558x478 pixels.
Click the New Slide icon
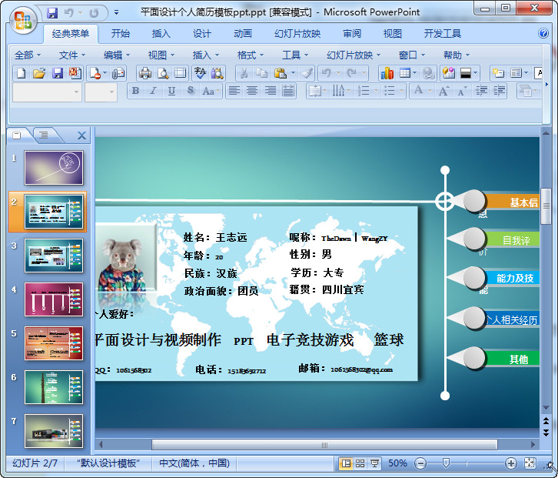pos(497,73)
